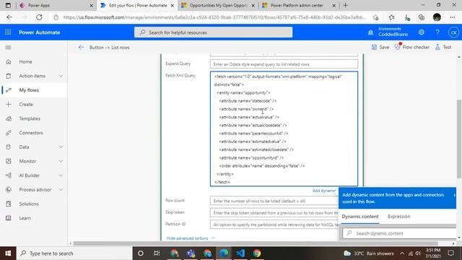Open AI Builder in the sidebar
Image resolution: width=462 pixels, height=260 pixels.
pyautogui.click(x=29, y=175)
